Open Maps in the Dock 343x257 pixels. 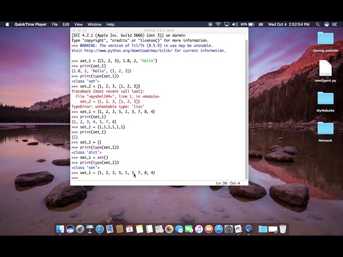[159, 229]
